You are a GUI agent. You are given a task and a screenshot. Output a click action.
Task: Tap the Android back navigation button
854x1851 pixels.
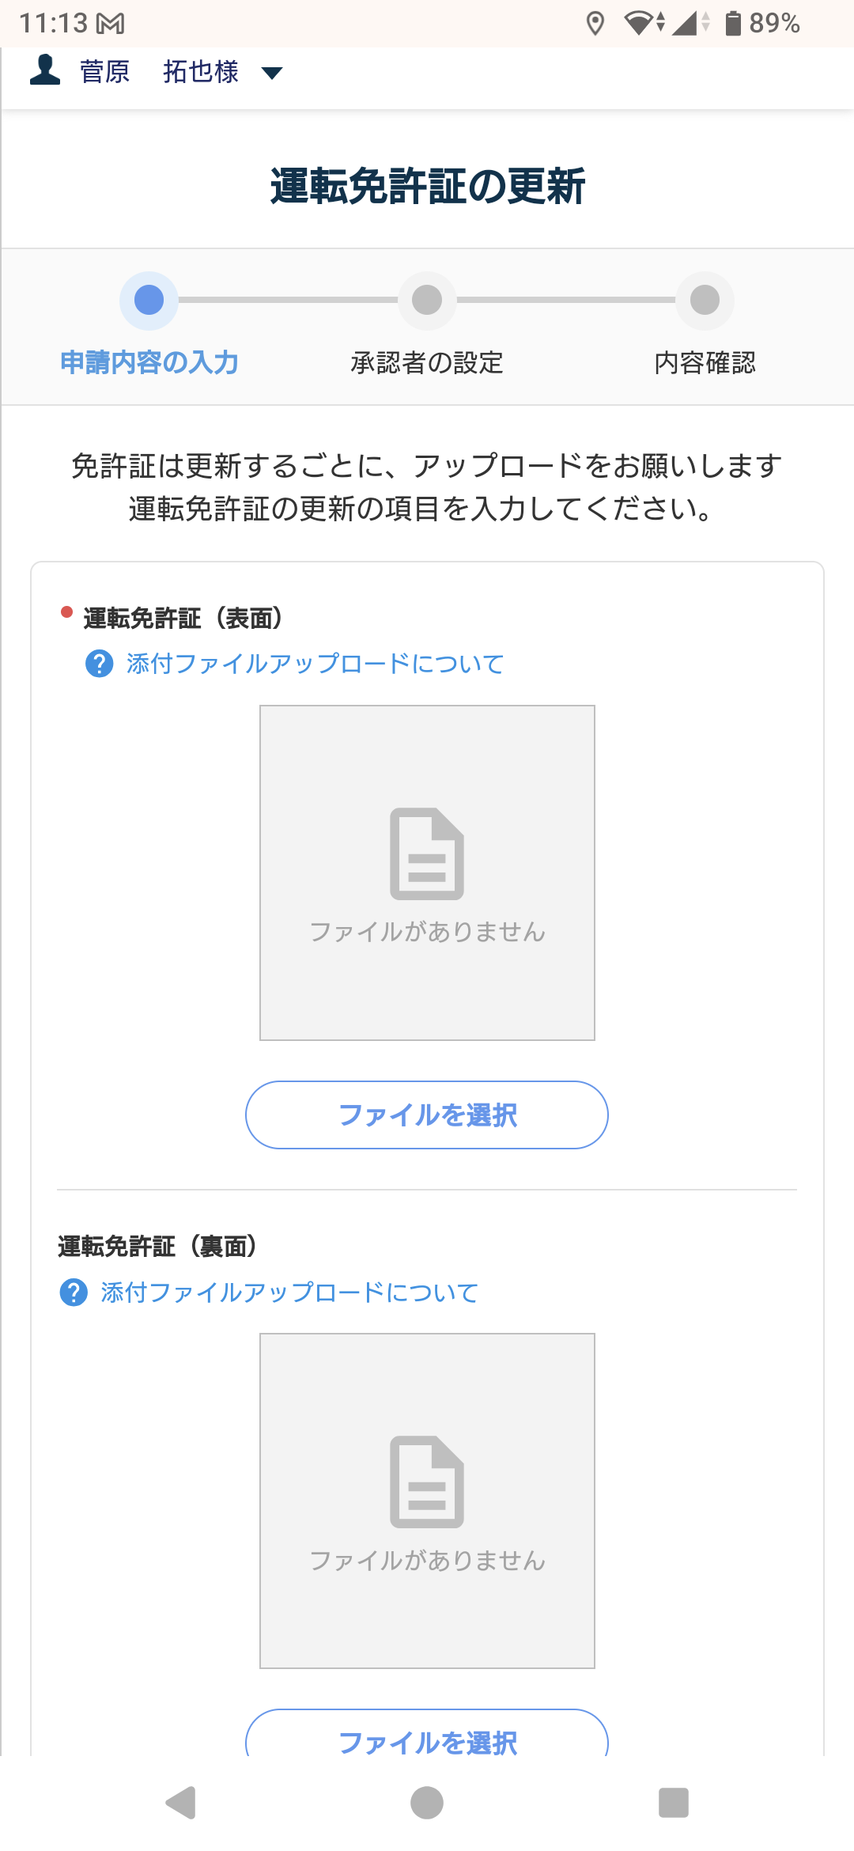[x=181, y=1803]
